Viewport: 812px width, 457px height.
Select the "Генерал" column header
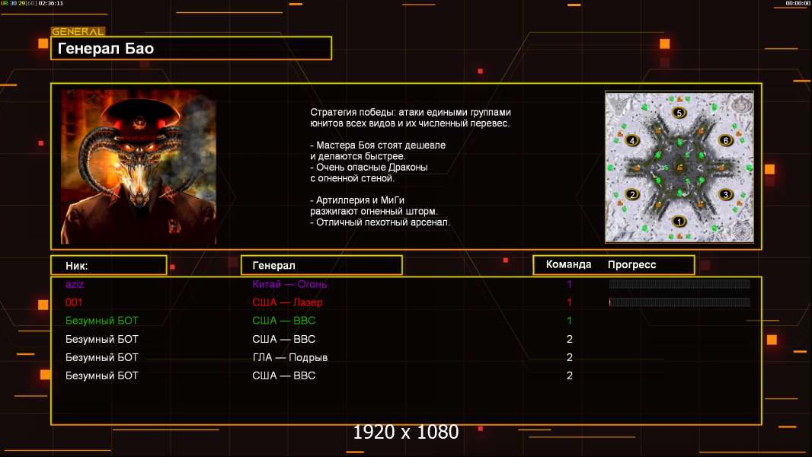321,265
